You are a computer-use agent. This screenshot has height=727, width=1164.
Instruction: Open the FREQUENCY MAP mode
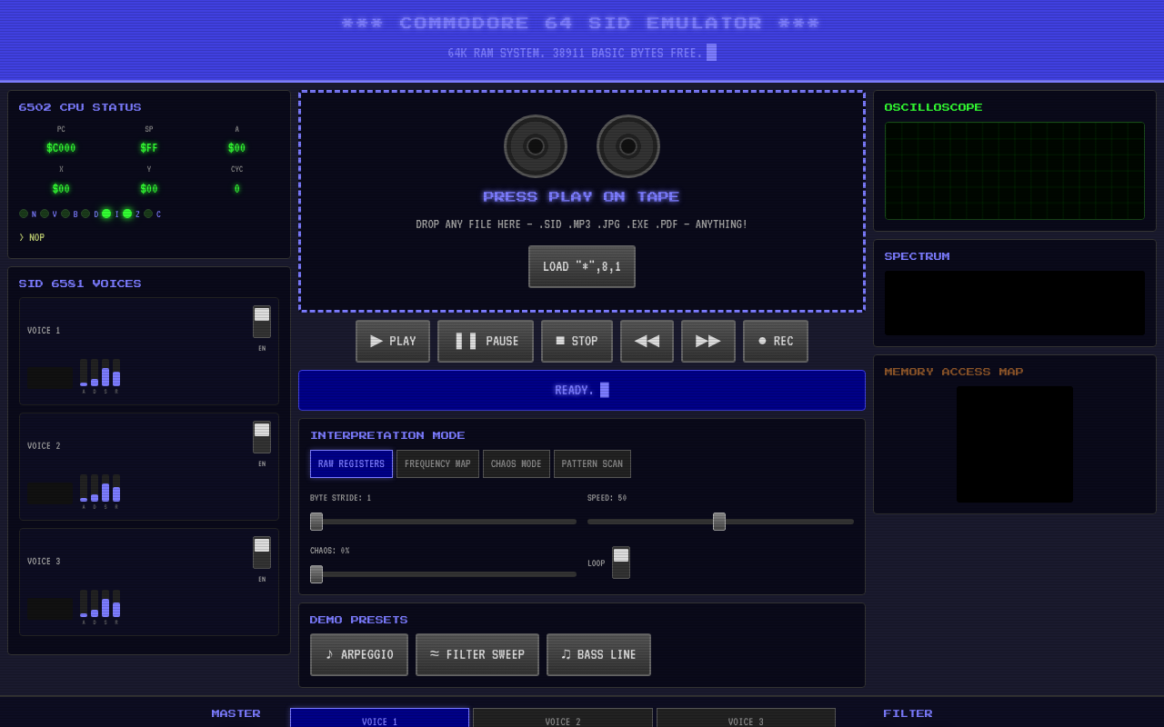[x=437, y=463]
